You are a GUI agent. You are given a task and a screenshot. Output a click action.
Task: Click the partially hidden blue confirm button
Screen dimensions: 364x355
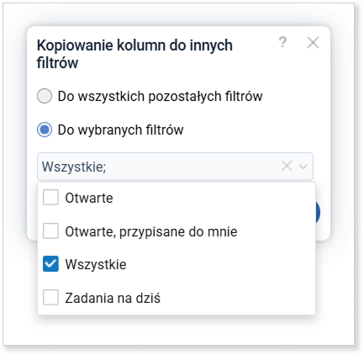coord(318,213)
